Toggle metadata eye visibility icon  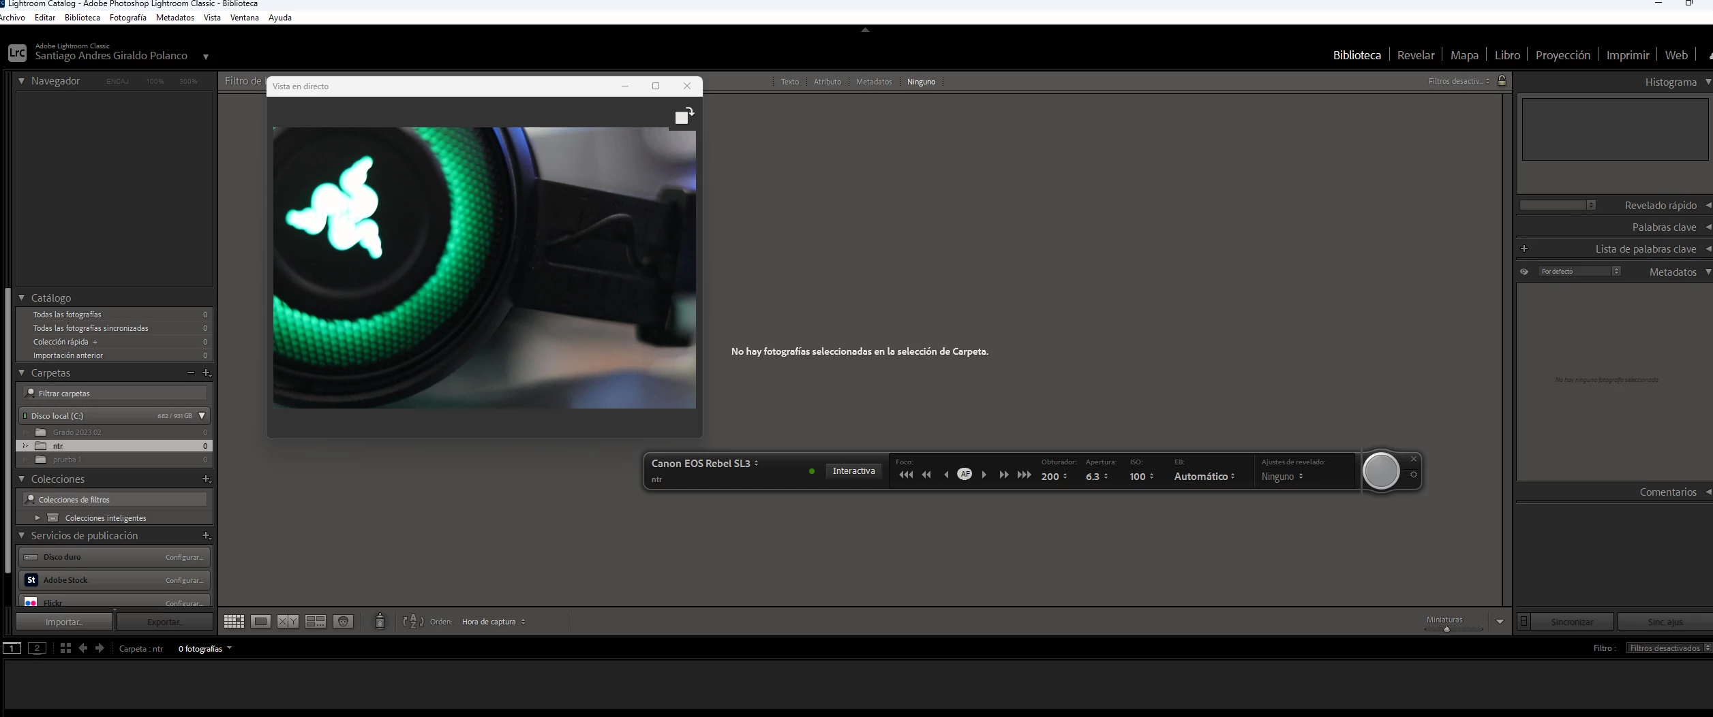1524,272
